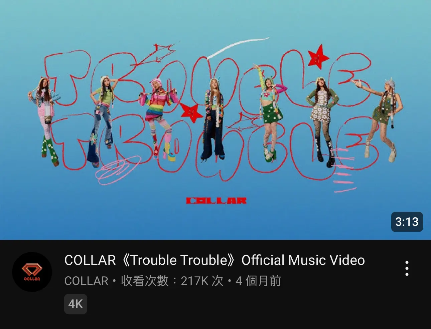Image resolution: width=431 pixels, height=329 pixels.
Task: Click the COLLAR channel avatar icon
Action: tap(32, 272)
